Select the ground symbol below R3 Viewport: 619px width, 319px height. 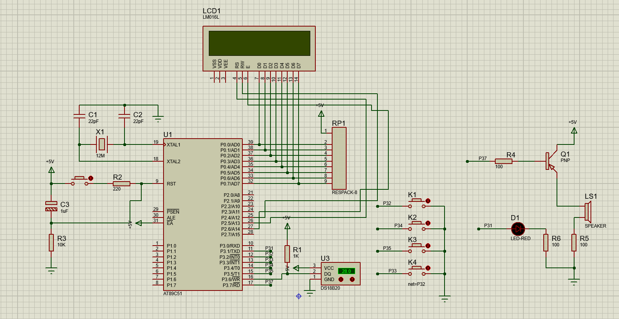(x=51, y=271)
